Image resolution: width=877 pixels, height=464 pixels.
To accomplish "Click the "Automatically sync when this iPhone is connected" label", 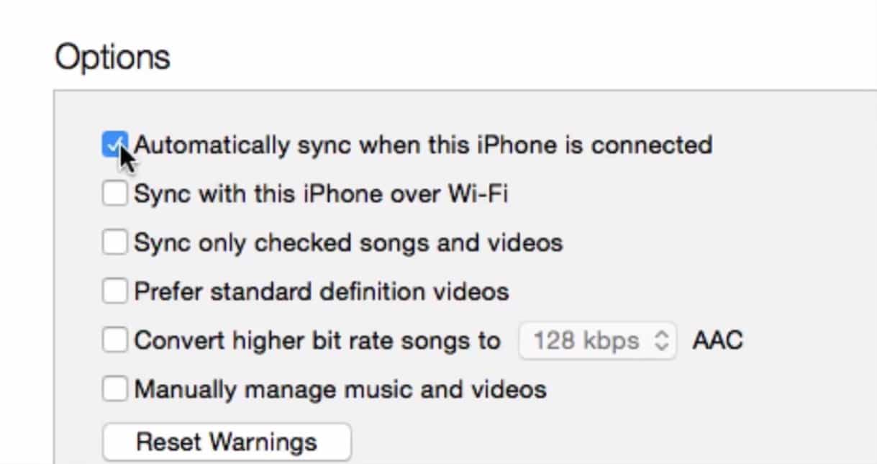I will point(423,145).
